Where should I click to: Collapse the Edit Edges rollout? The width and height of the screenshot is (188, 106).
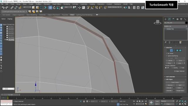169,79
